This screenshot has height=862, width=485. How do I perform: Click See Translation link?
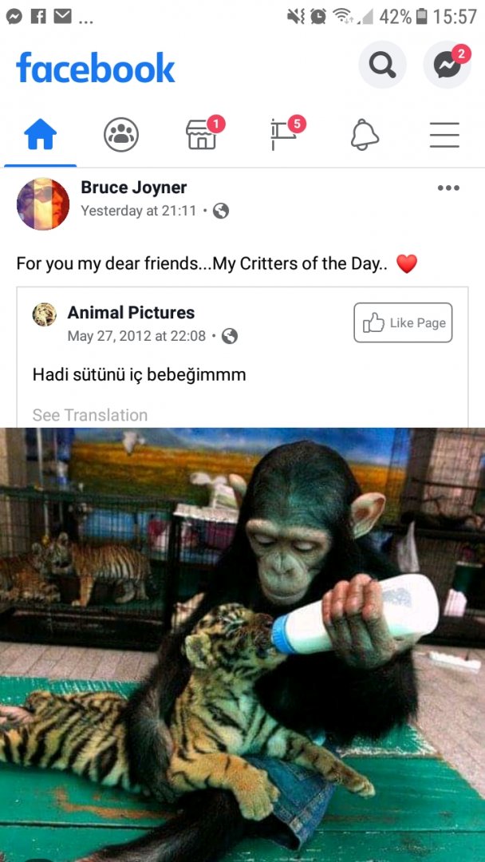point(90,414)
